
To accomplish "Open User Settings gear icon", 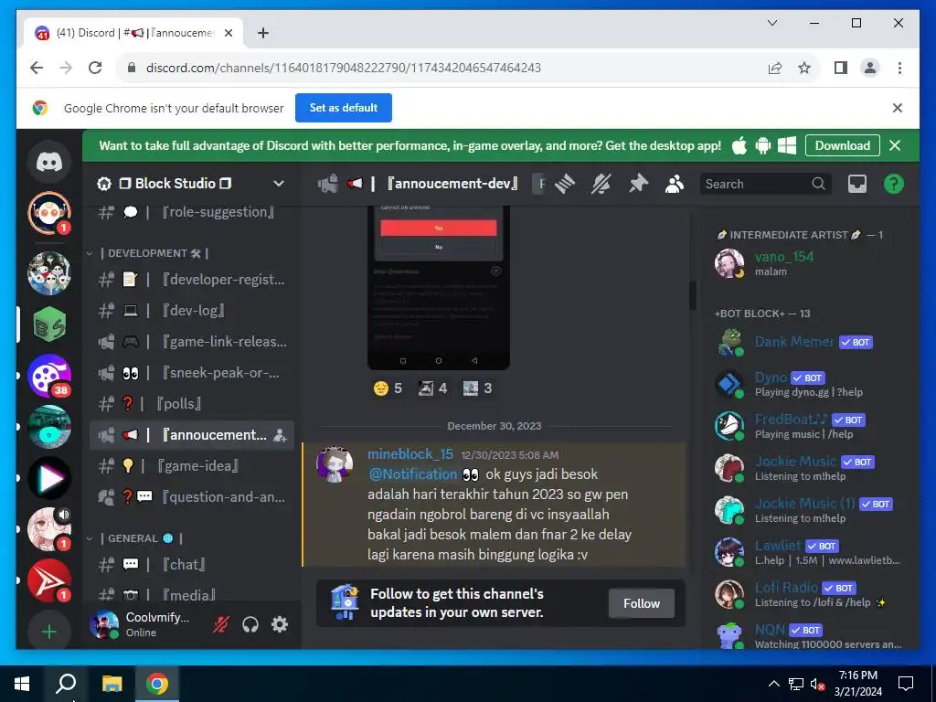I will (x=280, y=624).
